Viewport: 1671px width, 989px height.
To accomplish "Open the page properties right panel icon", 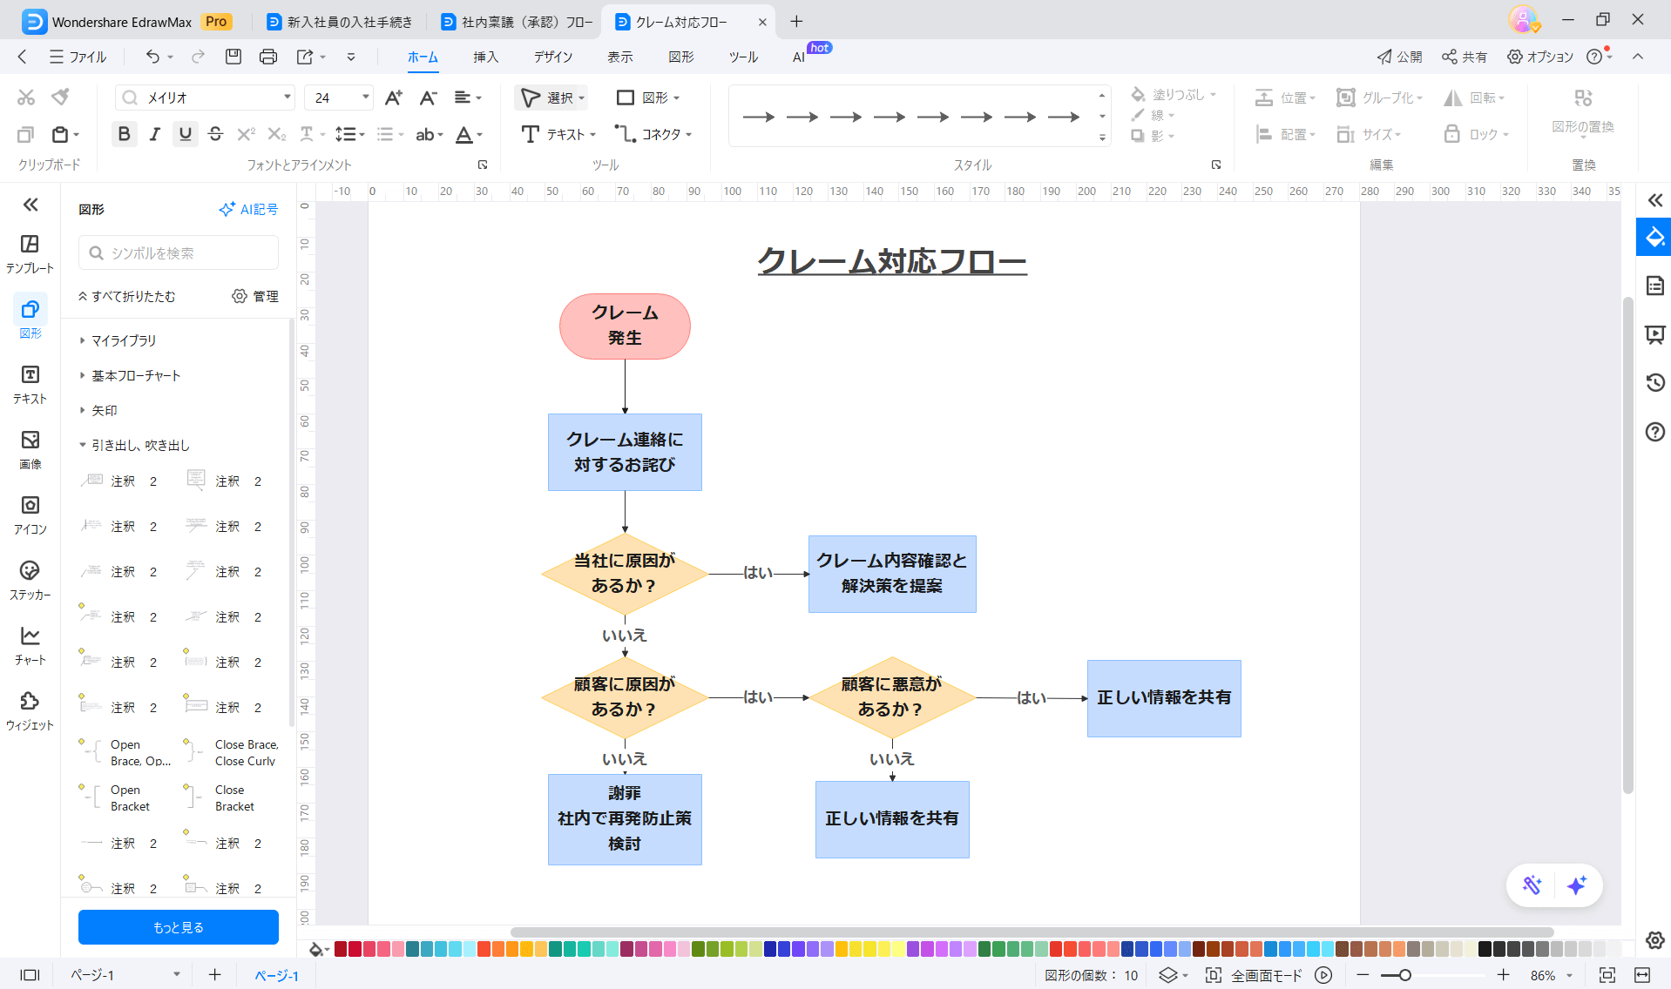I will pyautogui.click(x=1654, y=286).
